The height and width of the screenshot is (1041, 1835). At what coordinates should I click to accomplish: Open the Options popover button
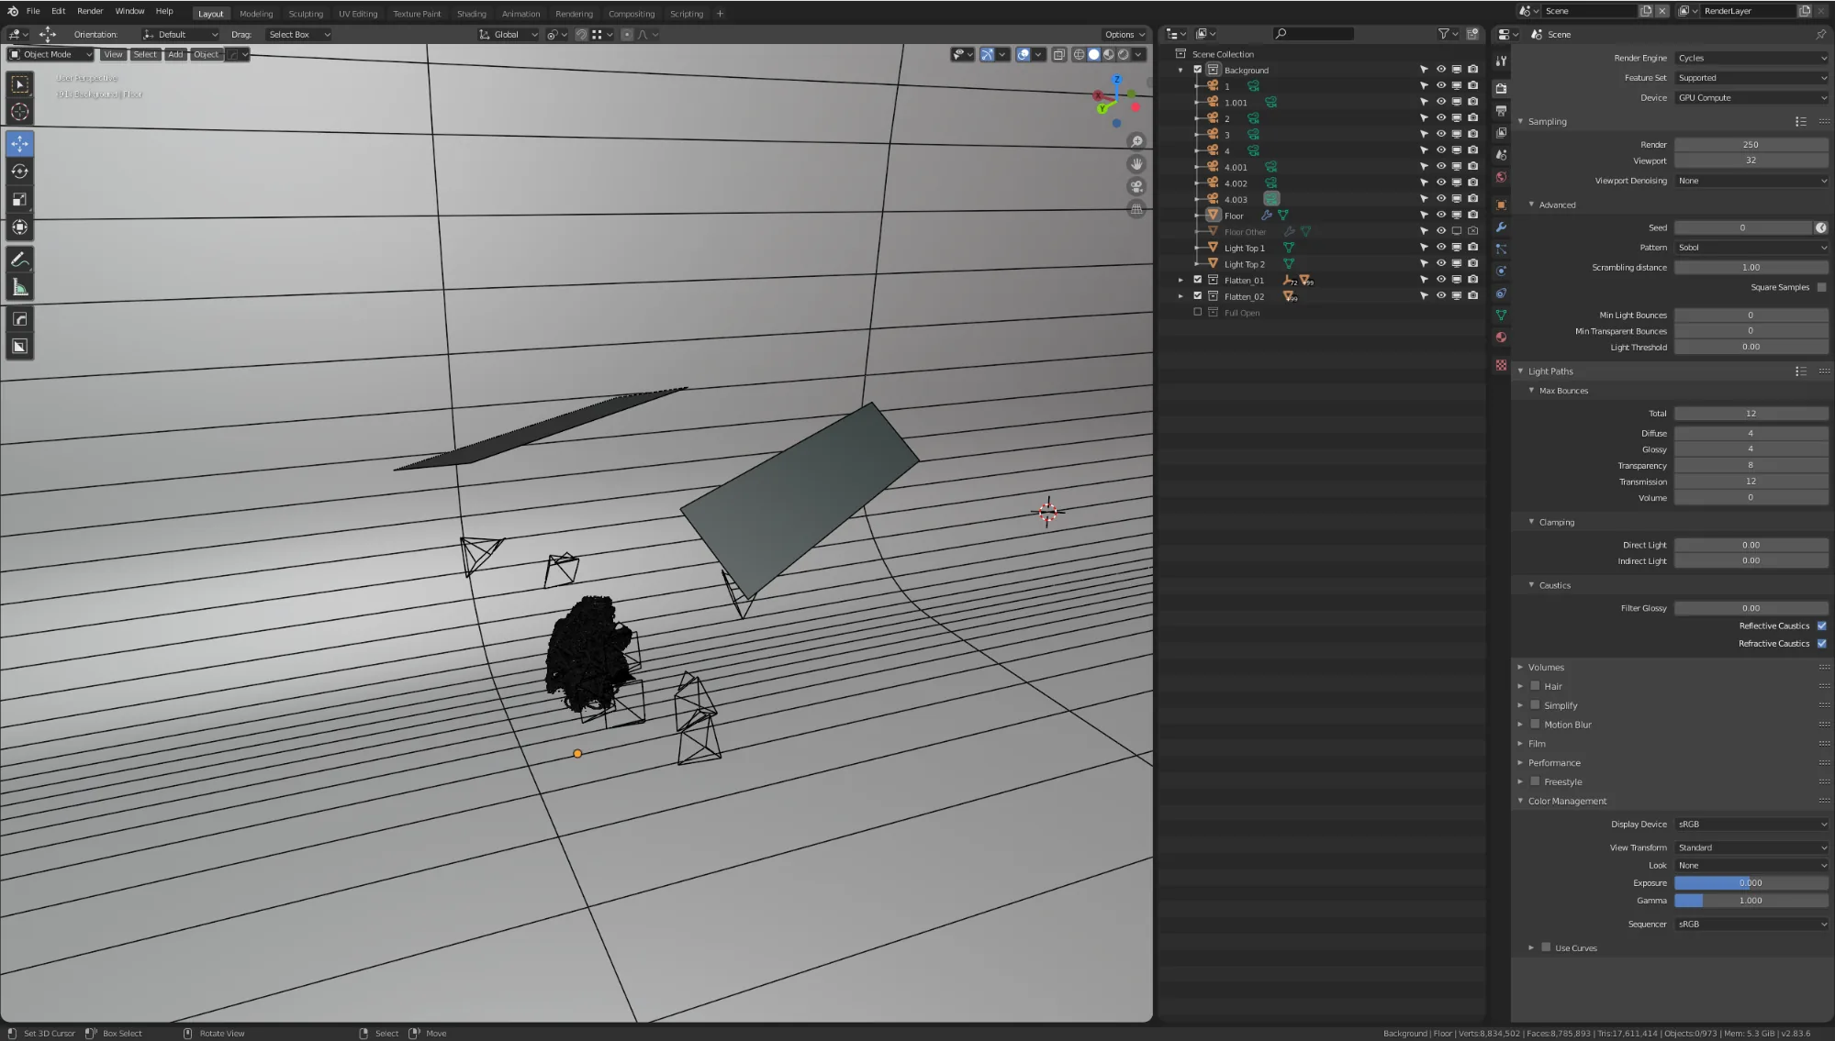(x=1124, y=35)
